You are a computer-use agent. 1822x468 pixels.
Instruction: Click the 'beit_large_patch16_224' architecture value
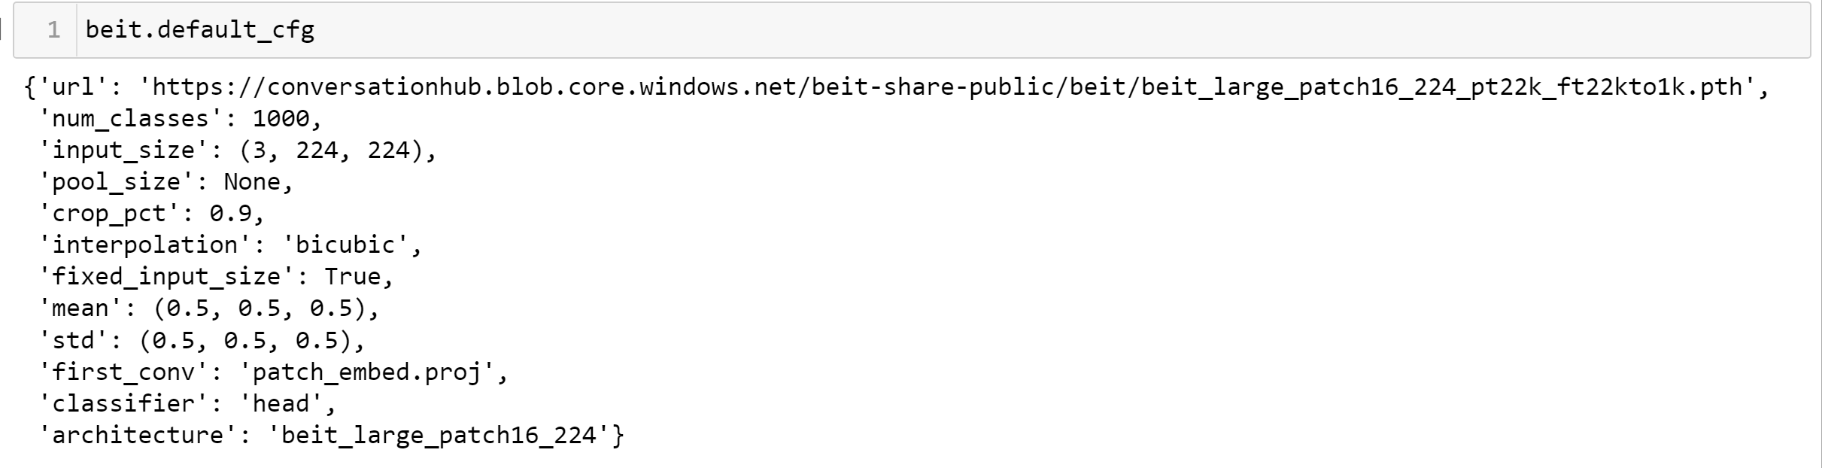438,435
